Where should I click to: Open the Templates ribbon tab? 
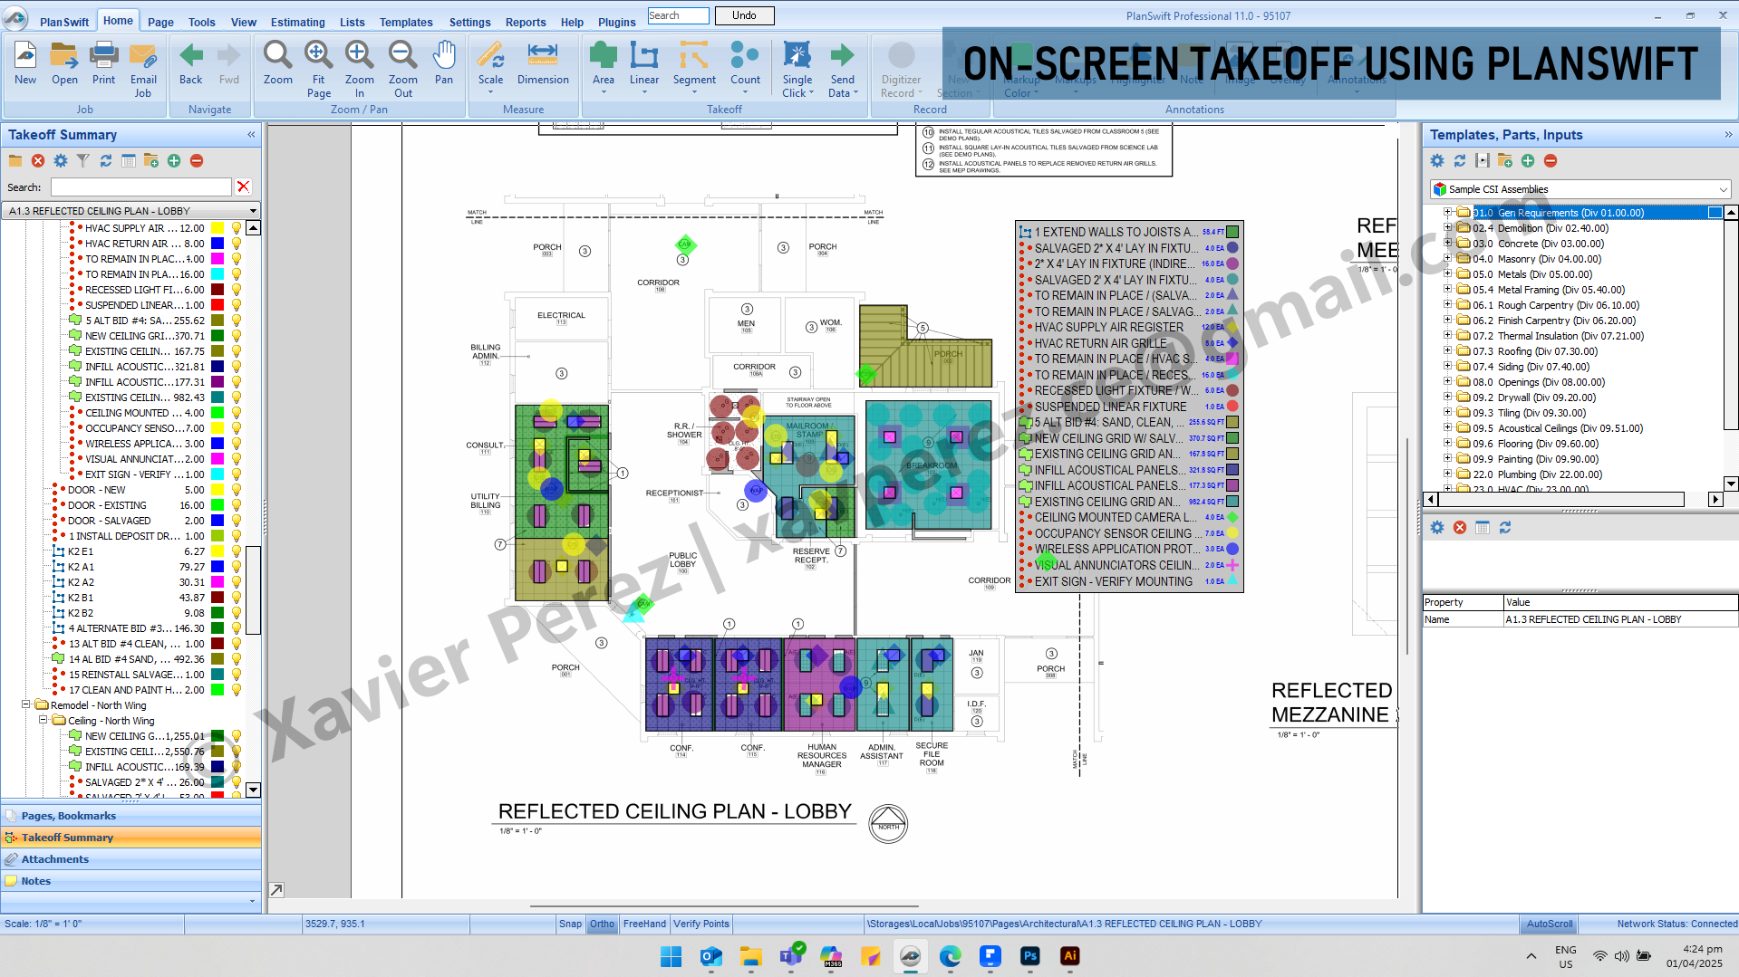coord(406,22)
